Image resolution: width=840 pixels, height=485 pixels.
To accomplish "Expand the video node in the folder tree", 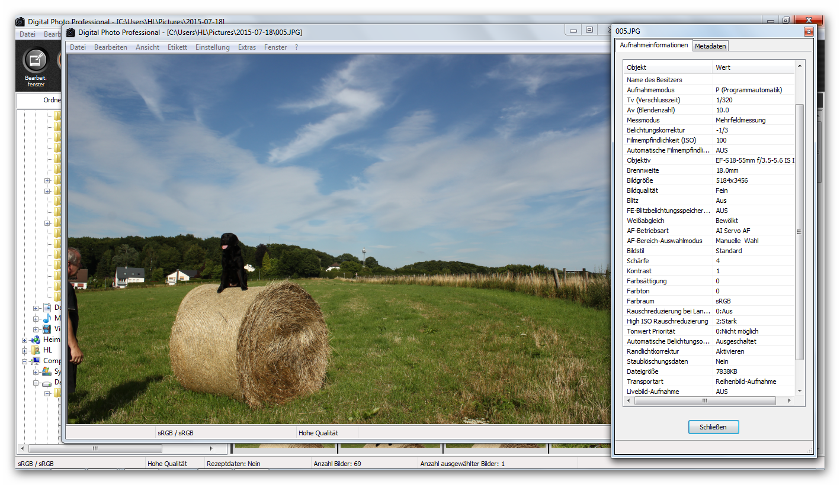I will 36,329.
